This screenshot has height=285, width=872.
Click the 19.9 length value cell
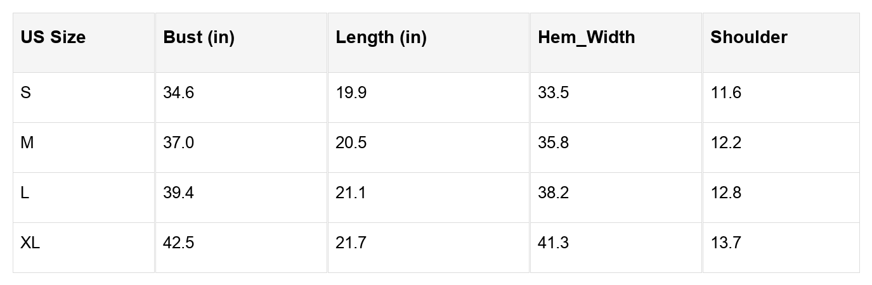pyautogui.click(x=351, y=93)
